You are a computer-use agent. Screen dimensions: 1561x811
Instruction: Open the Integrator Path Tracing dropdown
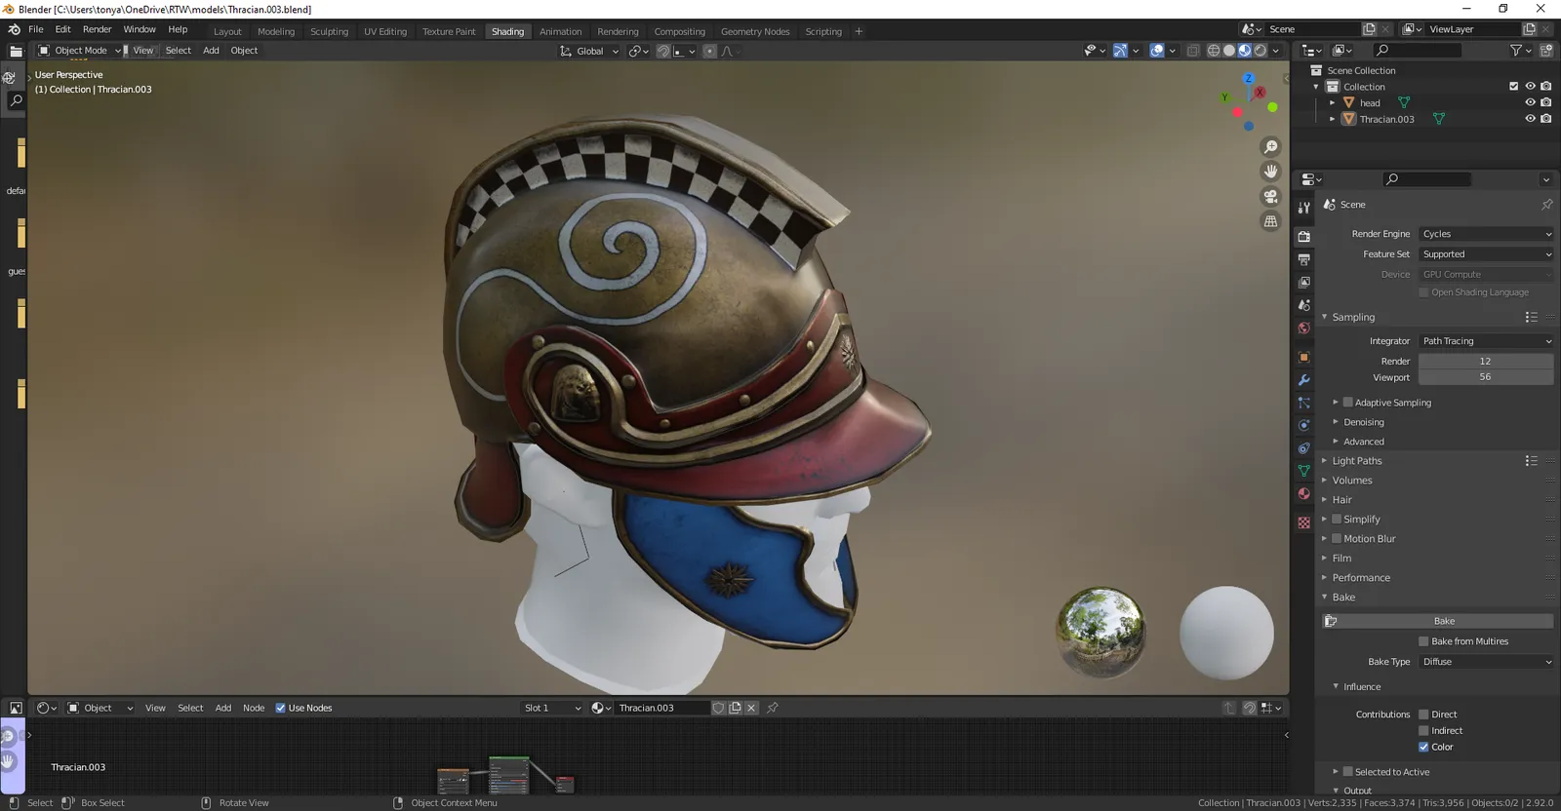(1486, 341)
